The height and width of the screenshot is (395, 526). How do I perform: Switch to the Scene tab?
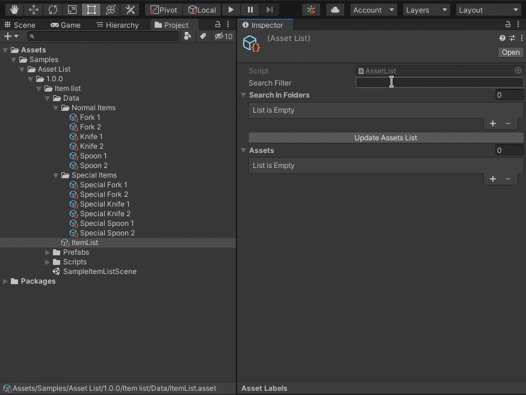pyautogui.click(x=20, y=25)
